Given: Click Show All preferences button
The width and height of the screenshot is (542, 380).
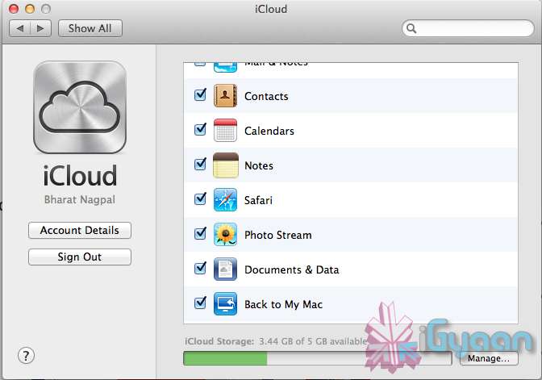Looking at the screenshot, I should click(x=90, y=28).
